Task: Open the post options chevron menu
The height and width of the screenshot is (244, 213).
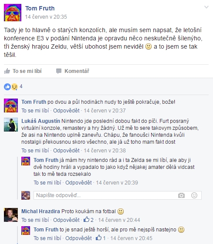Action: (x=206, y=7)
